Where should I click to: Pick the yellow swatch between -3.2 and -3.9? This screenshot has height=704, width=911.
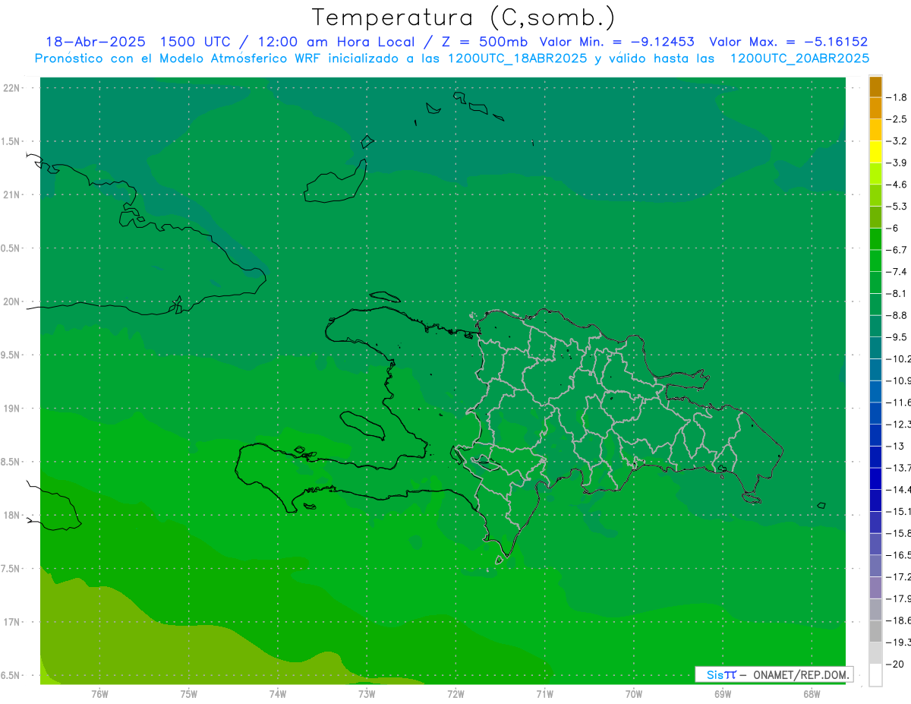875,152
